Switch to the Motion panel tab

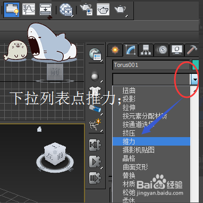(x=162, y=50)
